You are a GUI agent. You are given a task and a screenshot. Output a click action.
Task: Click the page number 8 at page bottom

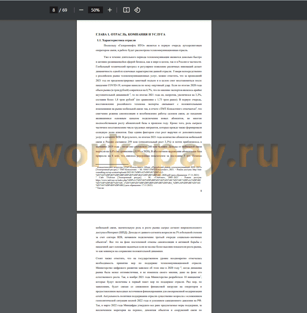(x=201, y=191)
